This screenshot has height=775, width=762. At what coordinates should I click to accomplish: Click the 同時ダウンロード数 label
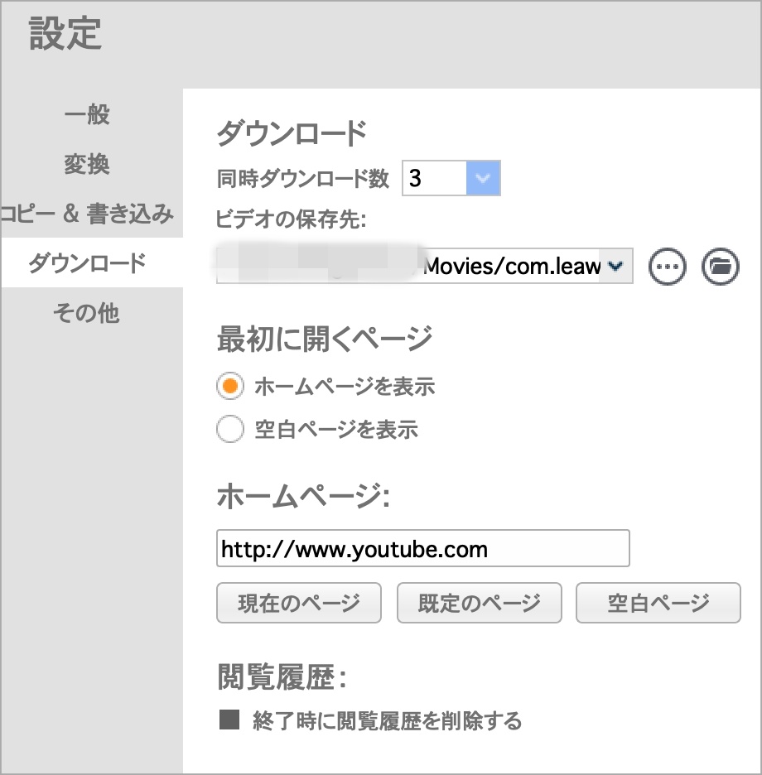click(302, 178)
